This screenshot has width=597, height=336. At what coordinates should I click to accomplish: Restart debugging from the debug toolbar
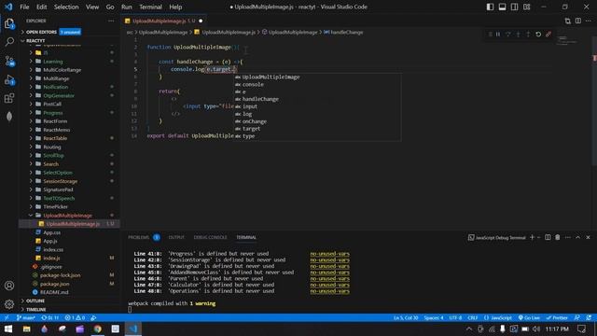[538, 35]
